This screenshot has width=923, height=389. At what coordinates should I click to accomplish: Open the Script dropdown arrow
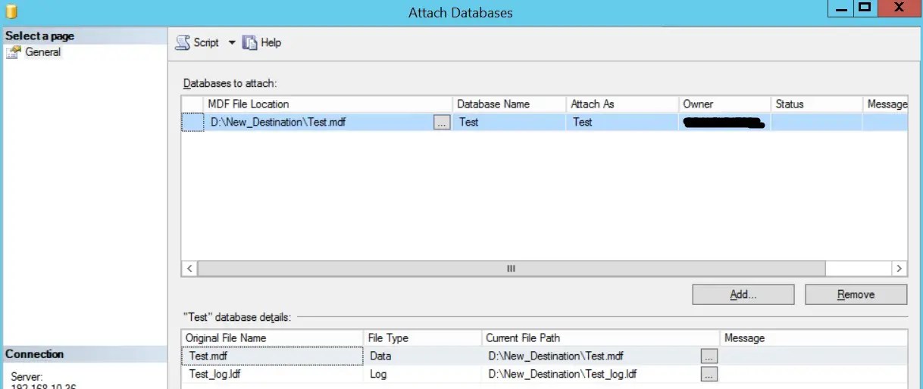(x=232, y=43)
